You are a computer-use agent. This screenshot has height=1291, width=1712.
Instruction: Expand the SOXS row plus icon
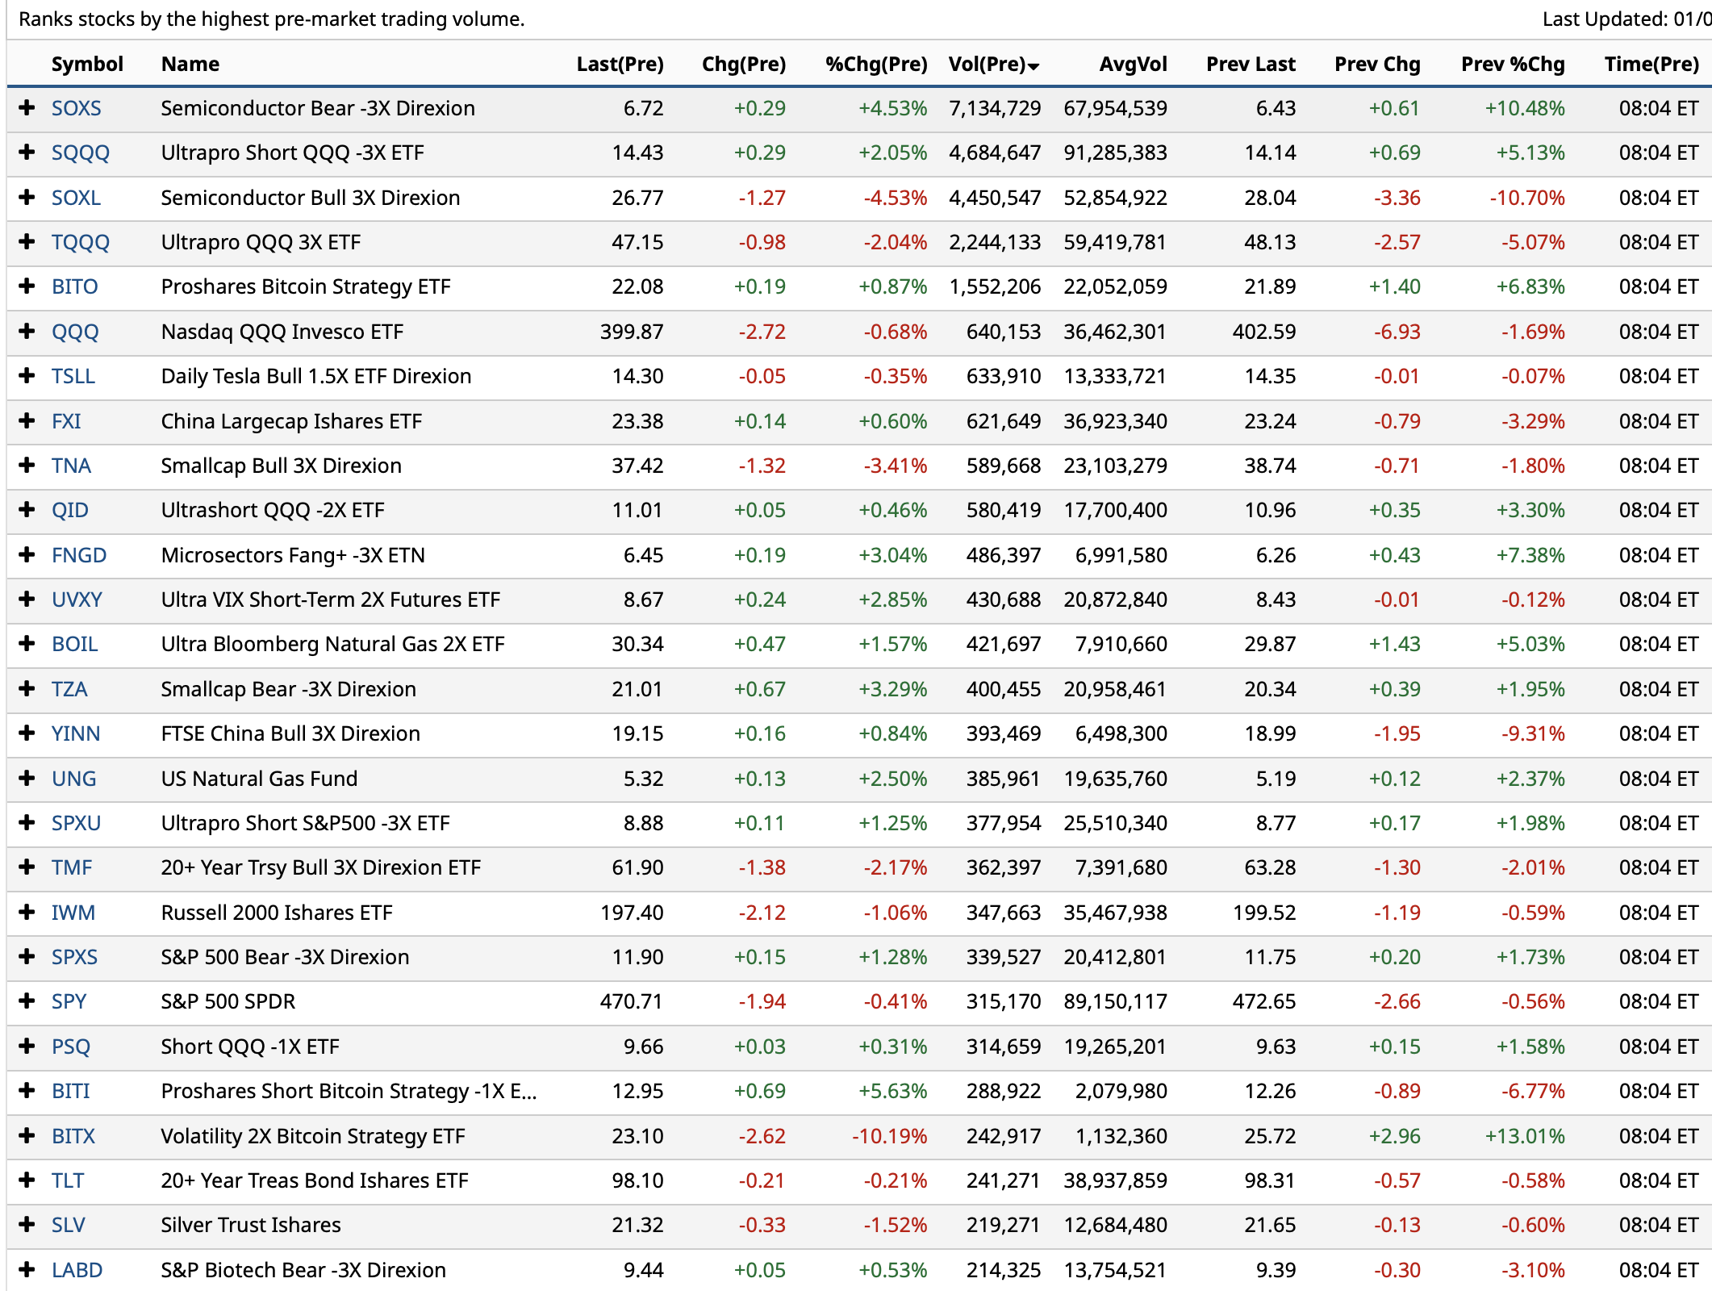(27, 108)
